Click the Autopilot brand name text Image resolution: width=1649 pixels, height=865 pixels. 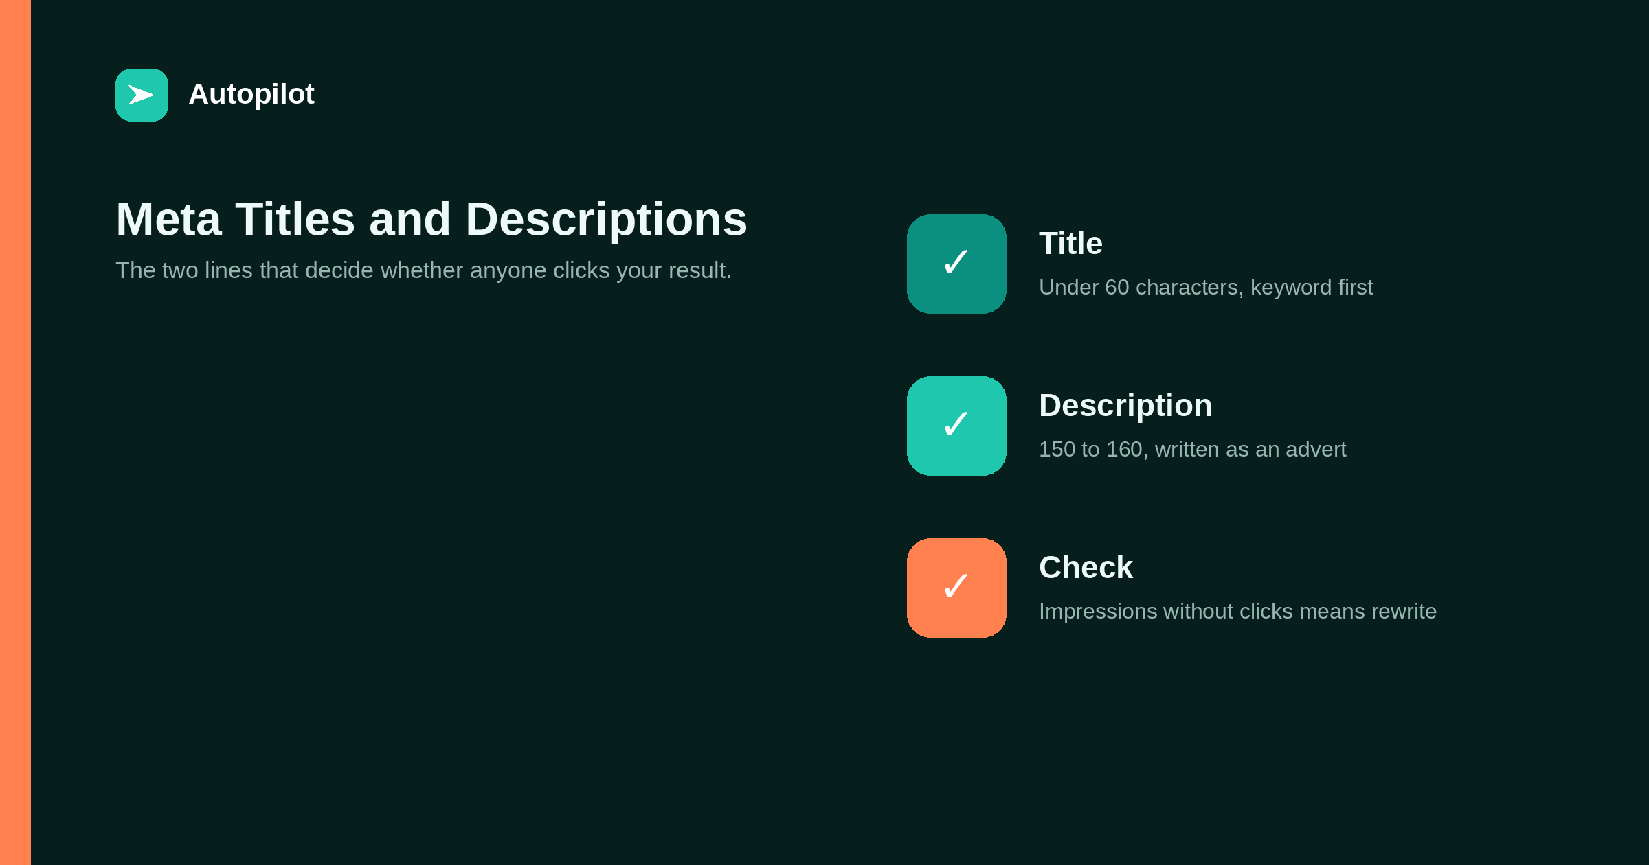coord(251,94)
